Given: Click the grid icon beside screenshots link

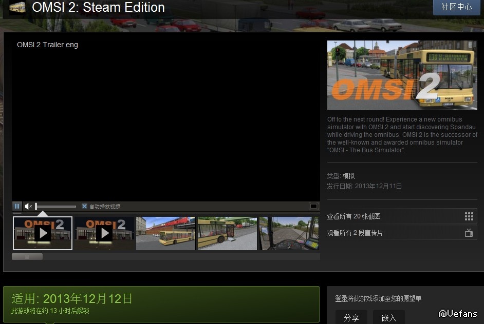Looking at the screenshot, I should (x=469, y=216).
